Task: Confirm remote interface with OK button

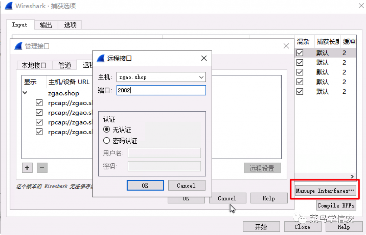Action: pos(145,185)
